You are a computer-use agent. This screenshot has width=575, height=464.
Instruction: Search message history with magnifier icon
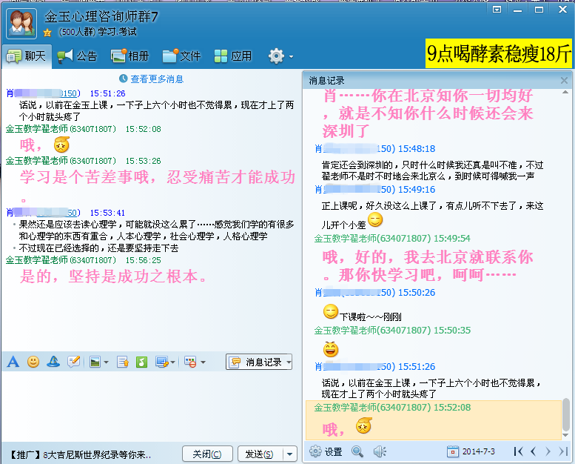coord(357,451)
